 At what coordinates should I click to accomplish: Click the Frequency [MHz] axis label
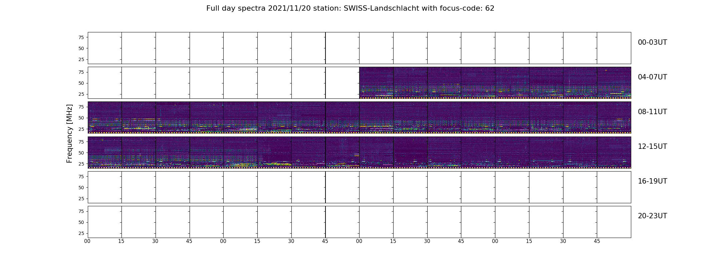[69, 133]
